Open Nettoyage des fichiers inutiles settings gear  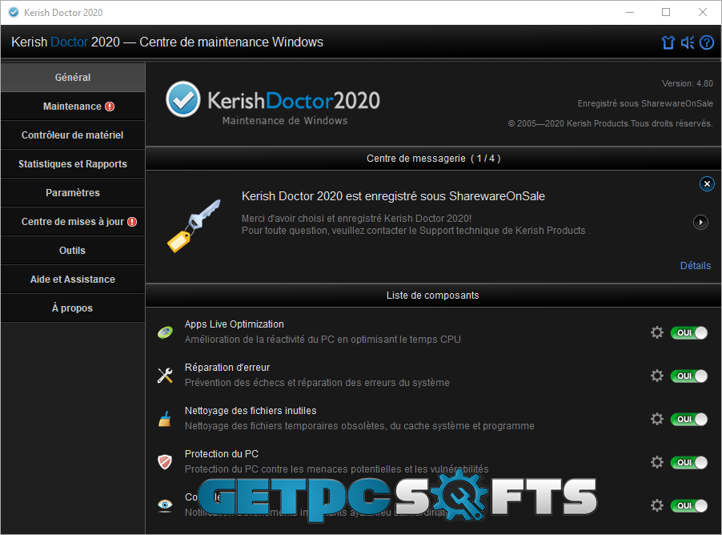coord(657,419)
